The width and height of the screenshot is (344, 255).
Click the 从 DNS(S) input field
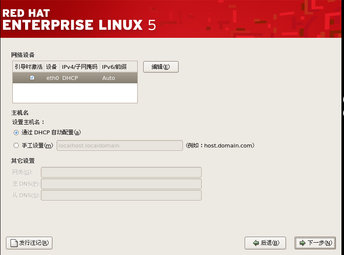coord(121,195)
